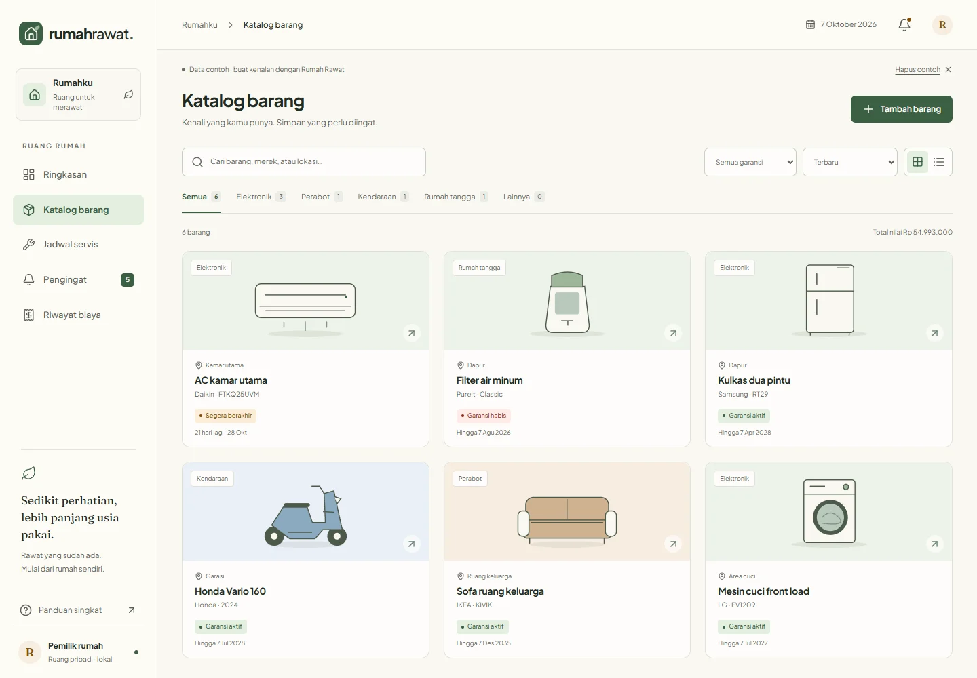Screen dimensions: 977x678
Task: Expand the Semua garansi filter dropdown
Action: (750, 162)
